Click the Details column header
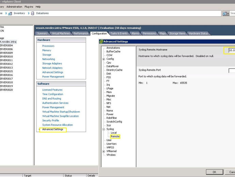The image size is (235, 177). pos(92,176)
